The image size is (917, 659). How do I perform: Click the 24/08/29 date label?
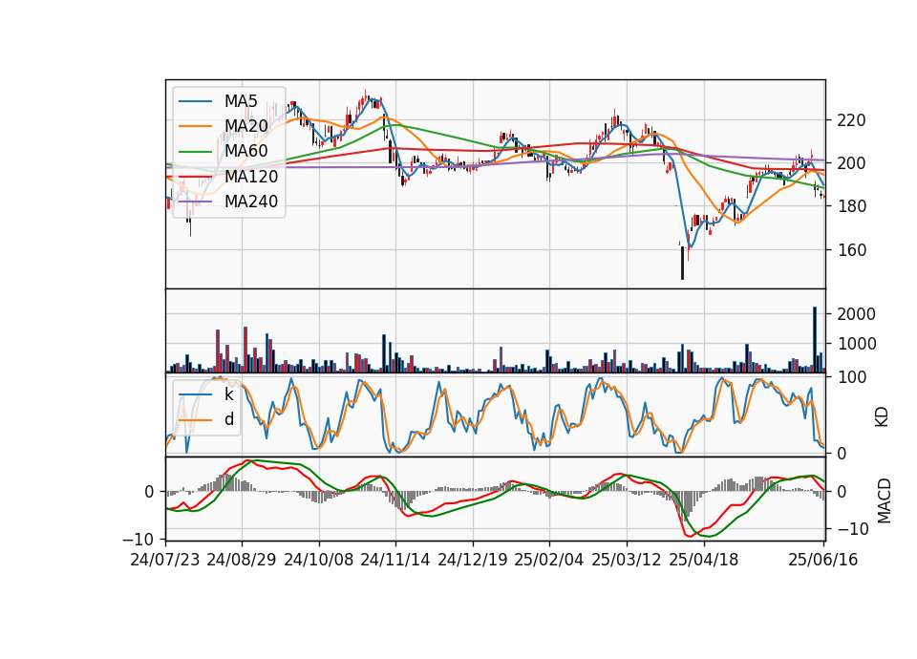click(242, 560)
